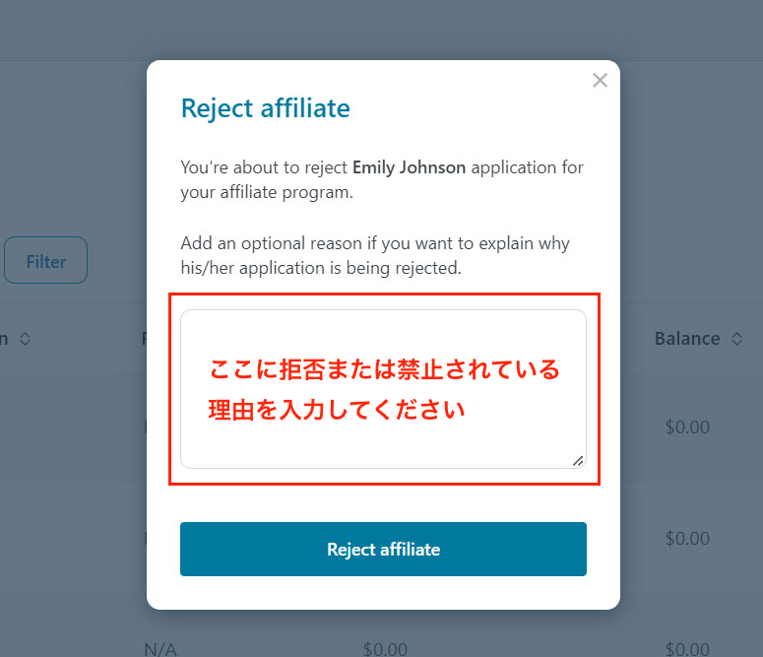Click the first row's $0.00 balance

tap(687, 427)
